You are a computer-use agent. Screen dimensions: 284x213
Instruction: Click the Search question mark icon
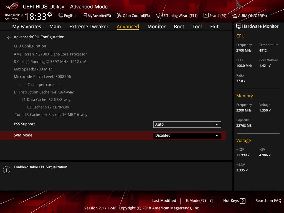click(206, 16)
